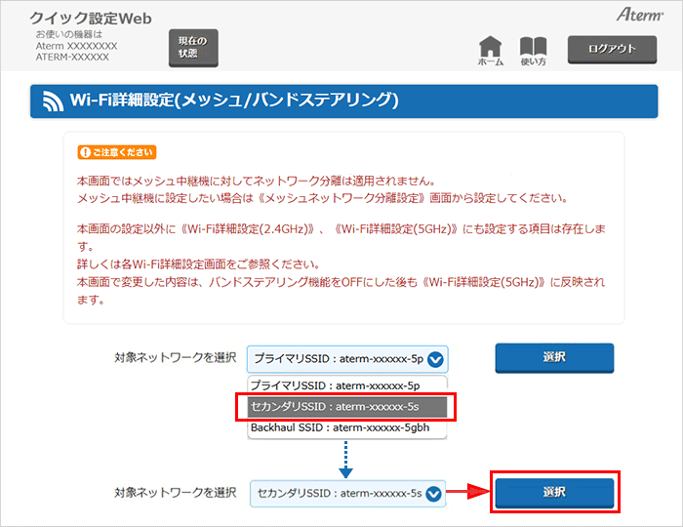The height and width of the screenshot is (527, 683).
Task: Click the chevron on the セカンダリSSID dropdown
Action: tap(434, 494)
